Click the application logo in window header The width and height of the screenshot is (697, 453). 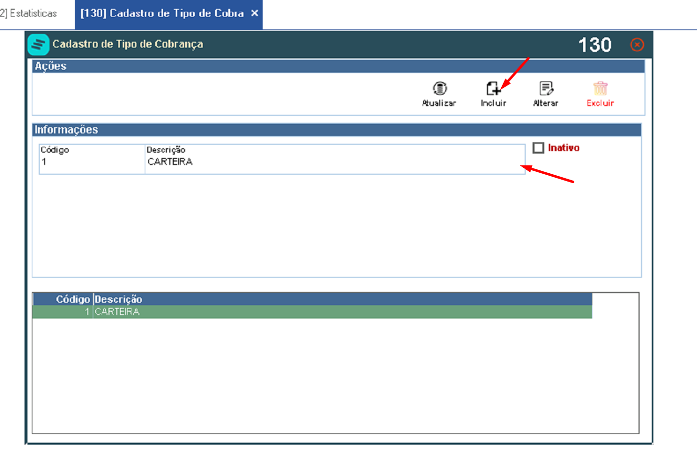pyautogui.click(x=38, y=45)
